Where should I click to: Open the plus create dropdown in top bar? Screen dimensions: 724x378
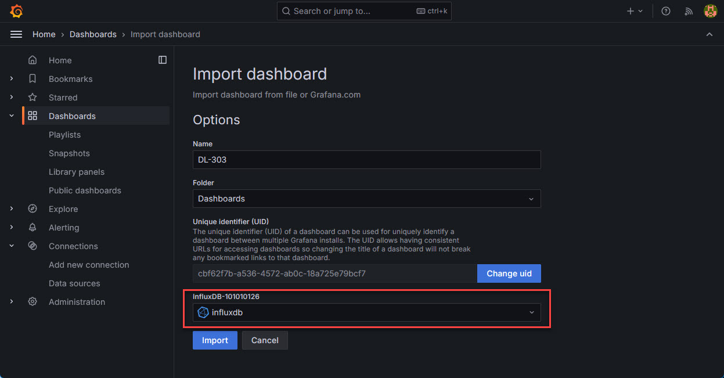click(x=635, y=10)
